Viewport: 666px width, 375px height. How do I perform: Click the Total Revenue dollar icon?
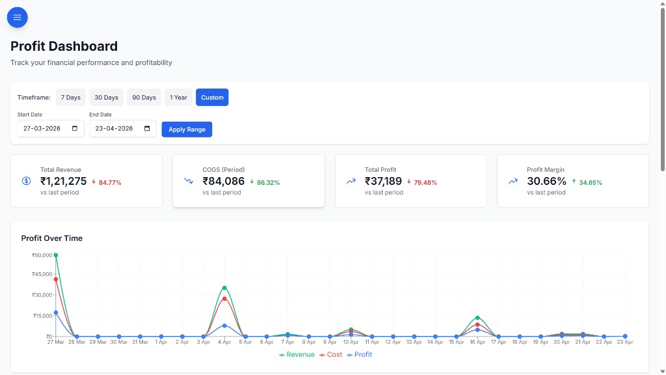(26, 181)
